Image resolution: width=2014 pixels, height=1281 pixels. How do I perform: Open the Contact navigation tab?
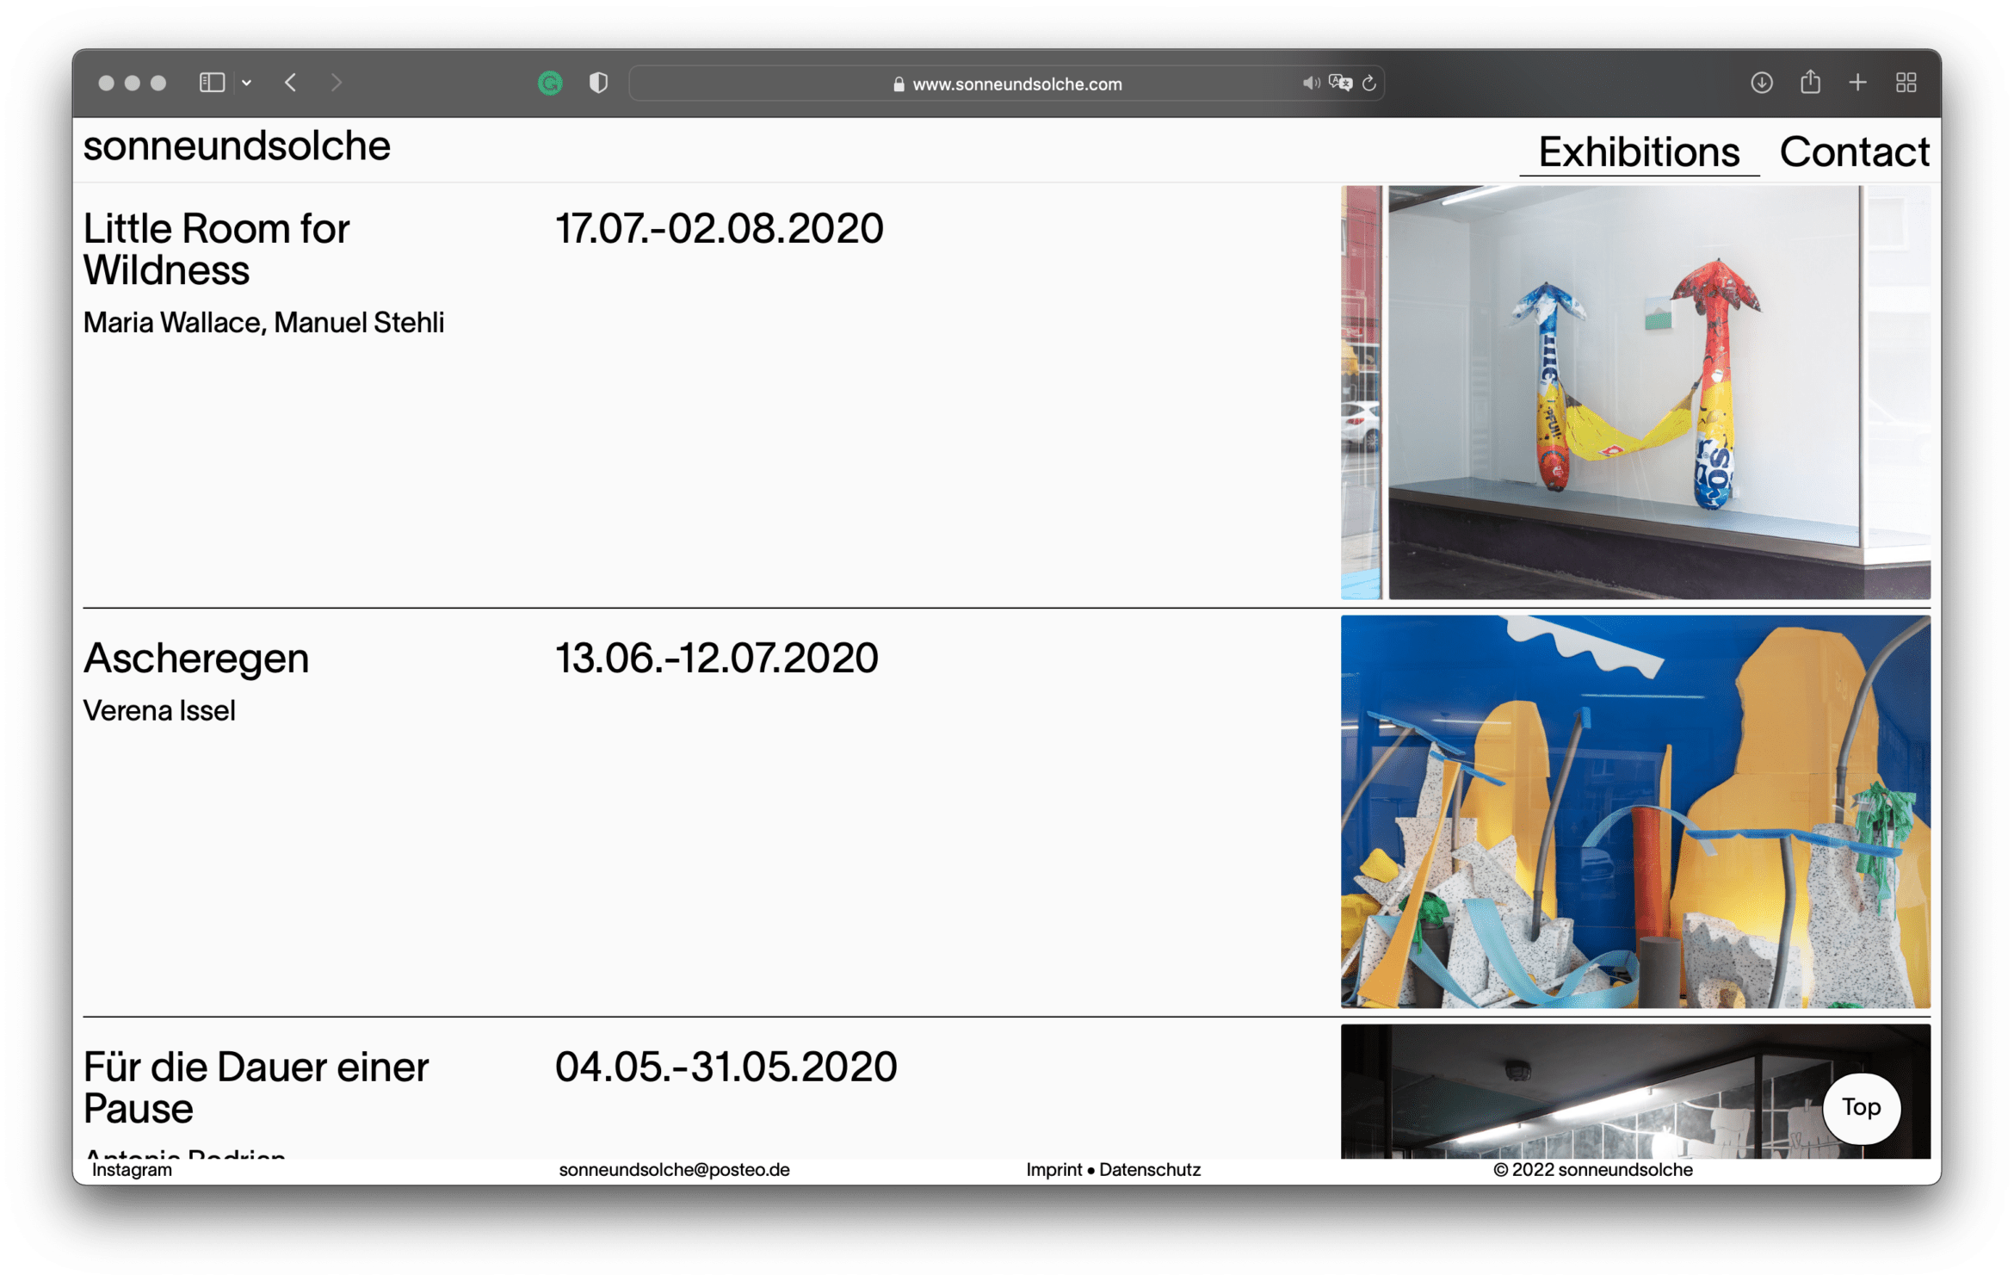(1854, 152)
